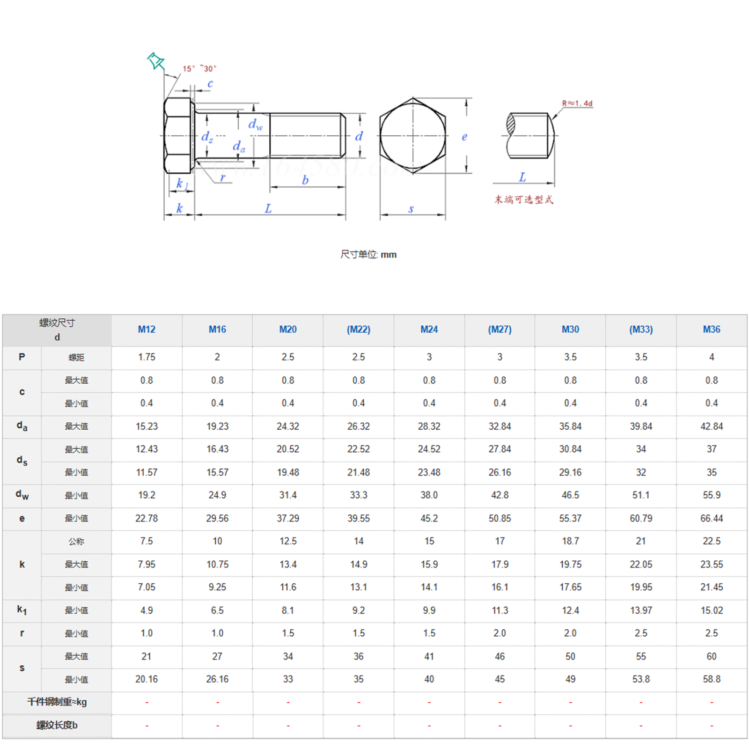Select the 螺纹长度b row label
The width and height of the screenshot is (749, 749).
57,726
